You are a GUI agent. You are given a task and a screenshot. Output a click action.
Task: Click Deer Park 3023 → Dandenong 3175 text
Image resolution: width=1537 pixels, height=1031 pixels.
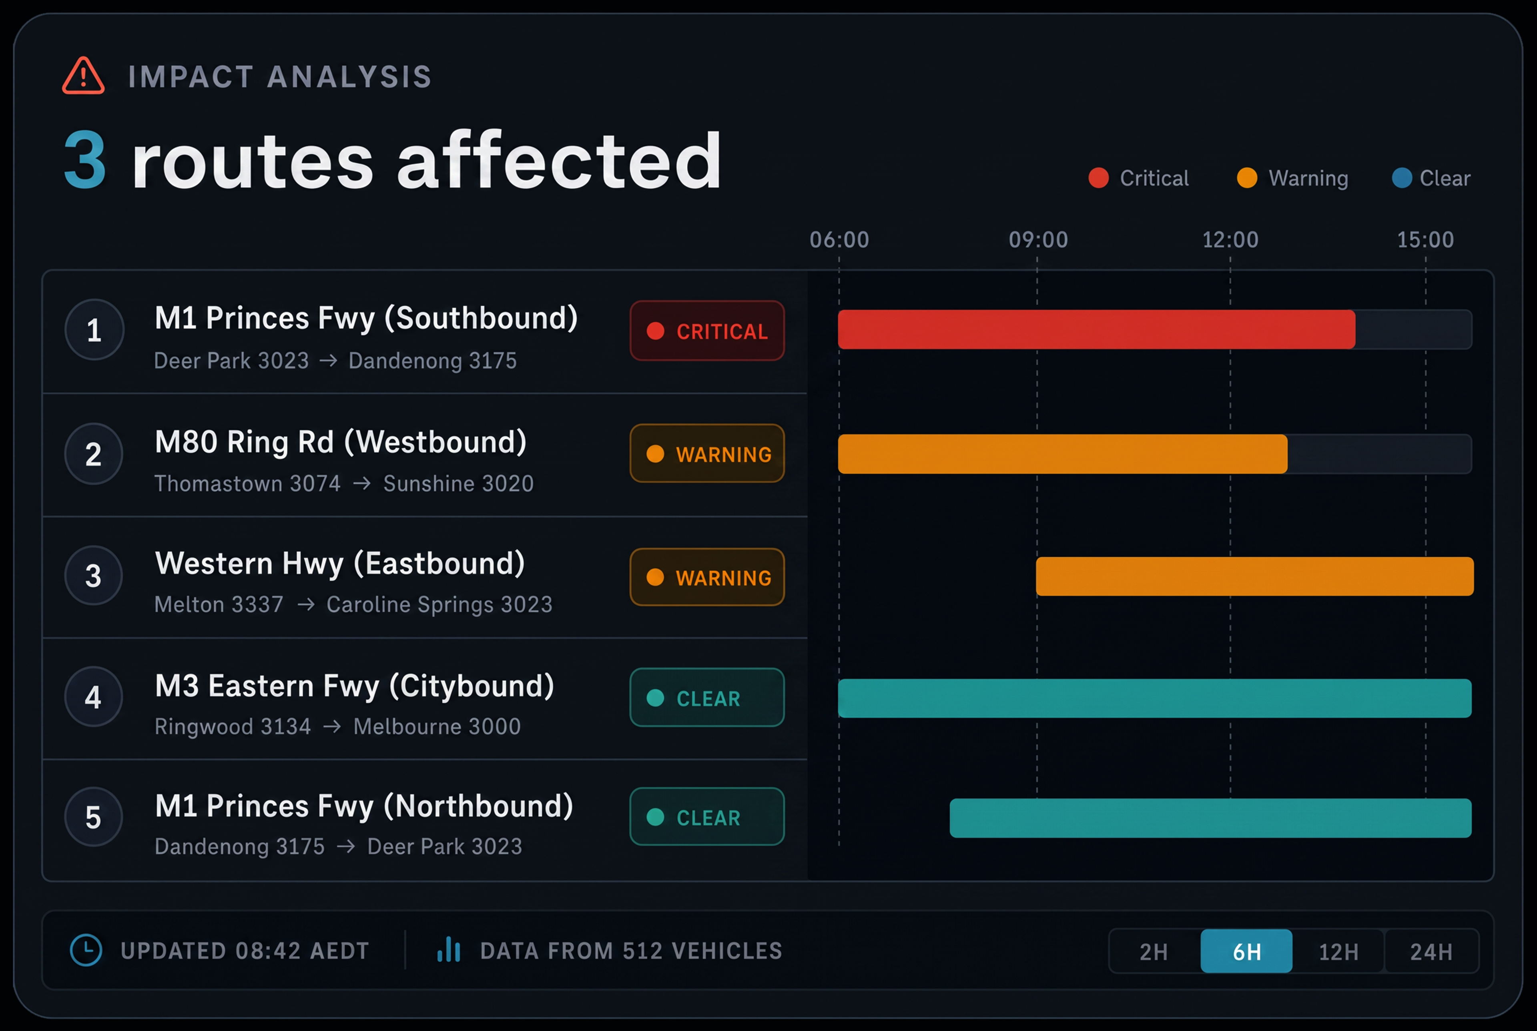tap(335, 361)
